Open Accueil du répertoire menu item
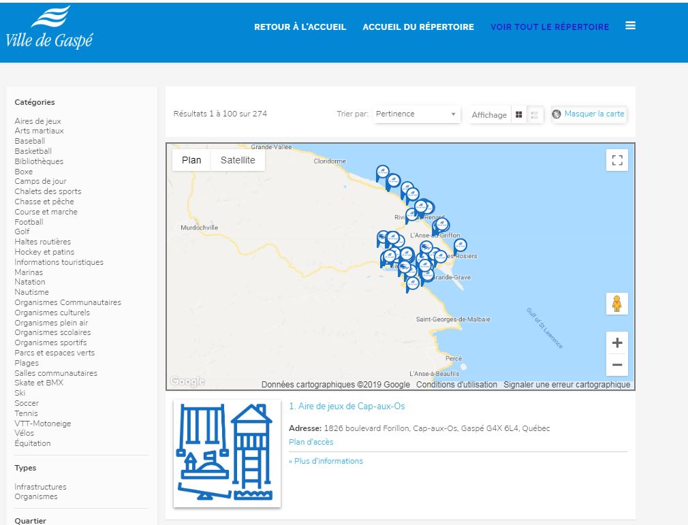 pos(418,27)
